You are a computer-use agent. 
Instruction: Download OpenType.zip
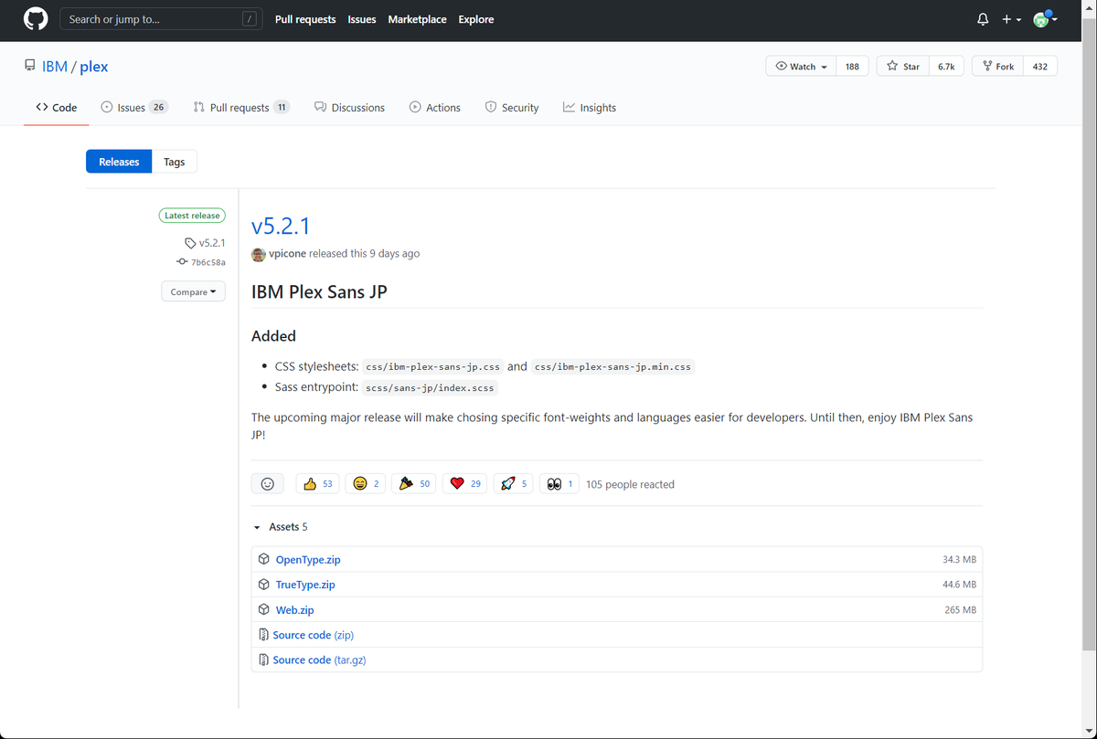click(308, 559)
